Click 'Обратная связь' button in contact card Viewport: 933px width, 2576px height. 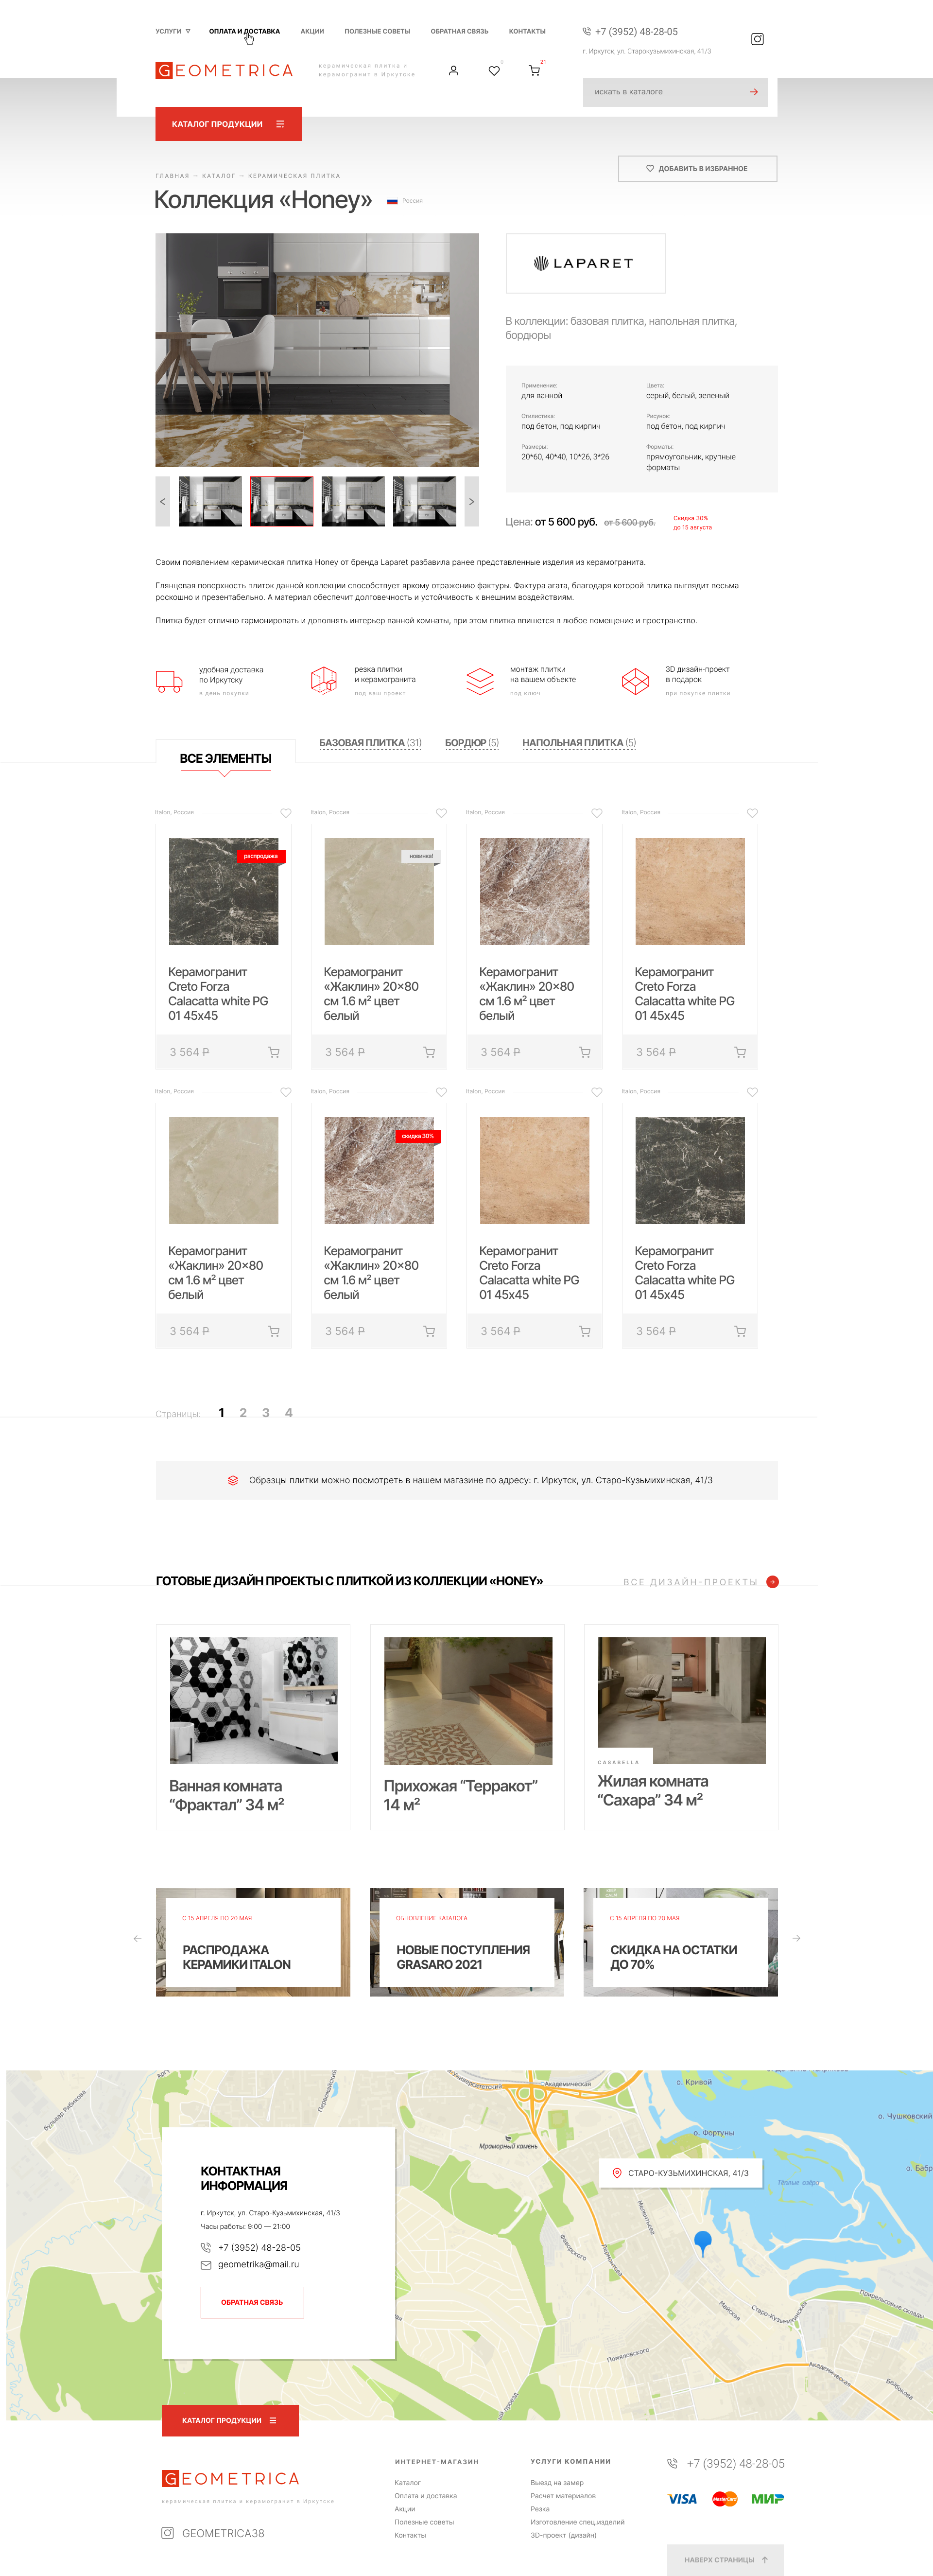(x=252, y=2302)
